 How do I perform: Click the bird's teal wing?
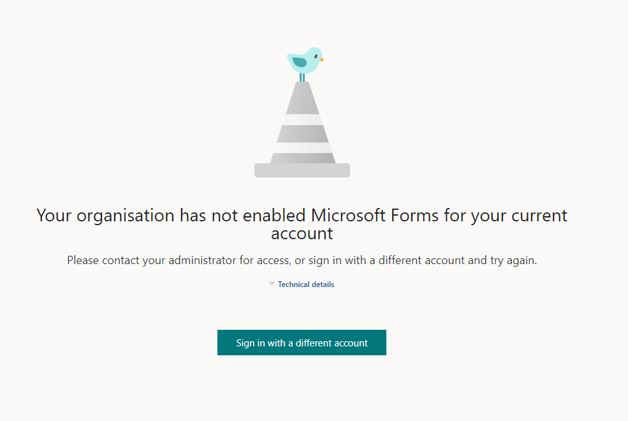point(300,62)
